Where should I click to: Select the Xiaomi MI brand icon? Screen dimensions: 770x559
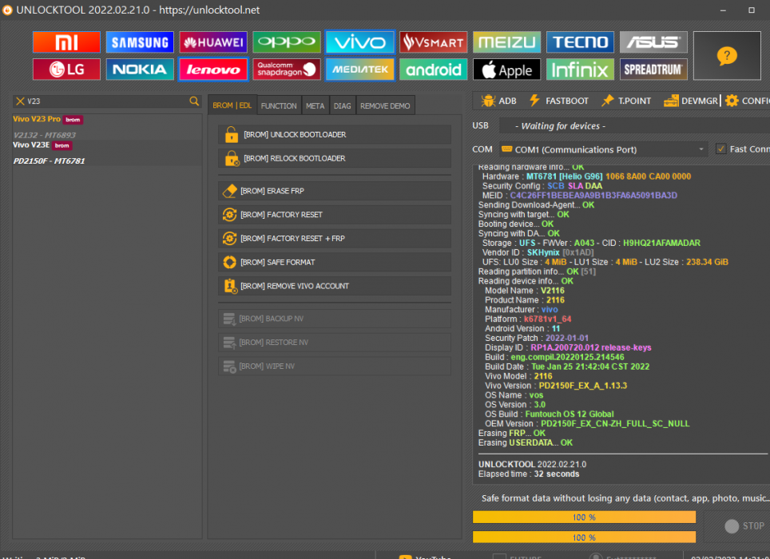click(66, 42)
